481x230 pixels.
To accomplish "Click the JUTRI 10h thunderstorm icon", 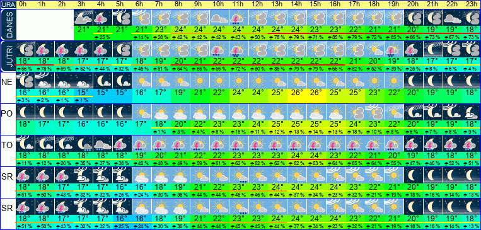I will (219, 49).
